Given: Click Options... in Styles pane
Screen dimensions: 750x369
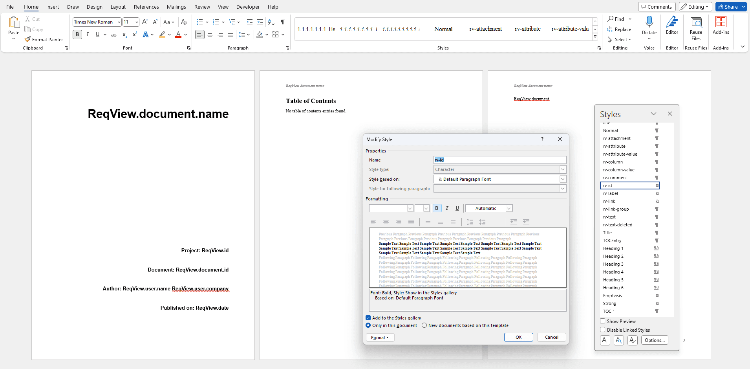Looking at the screenshot, I should pyautogui.click(x=655, y=340).
